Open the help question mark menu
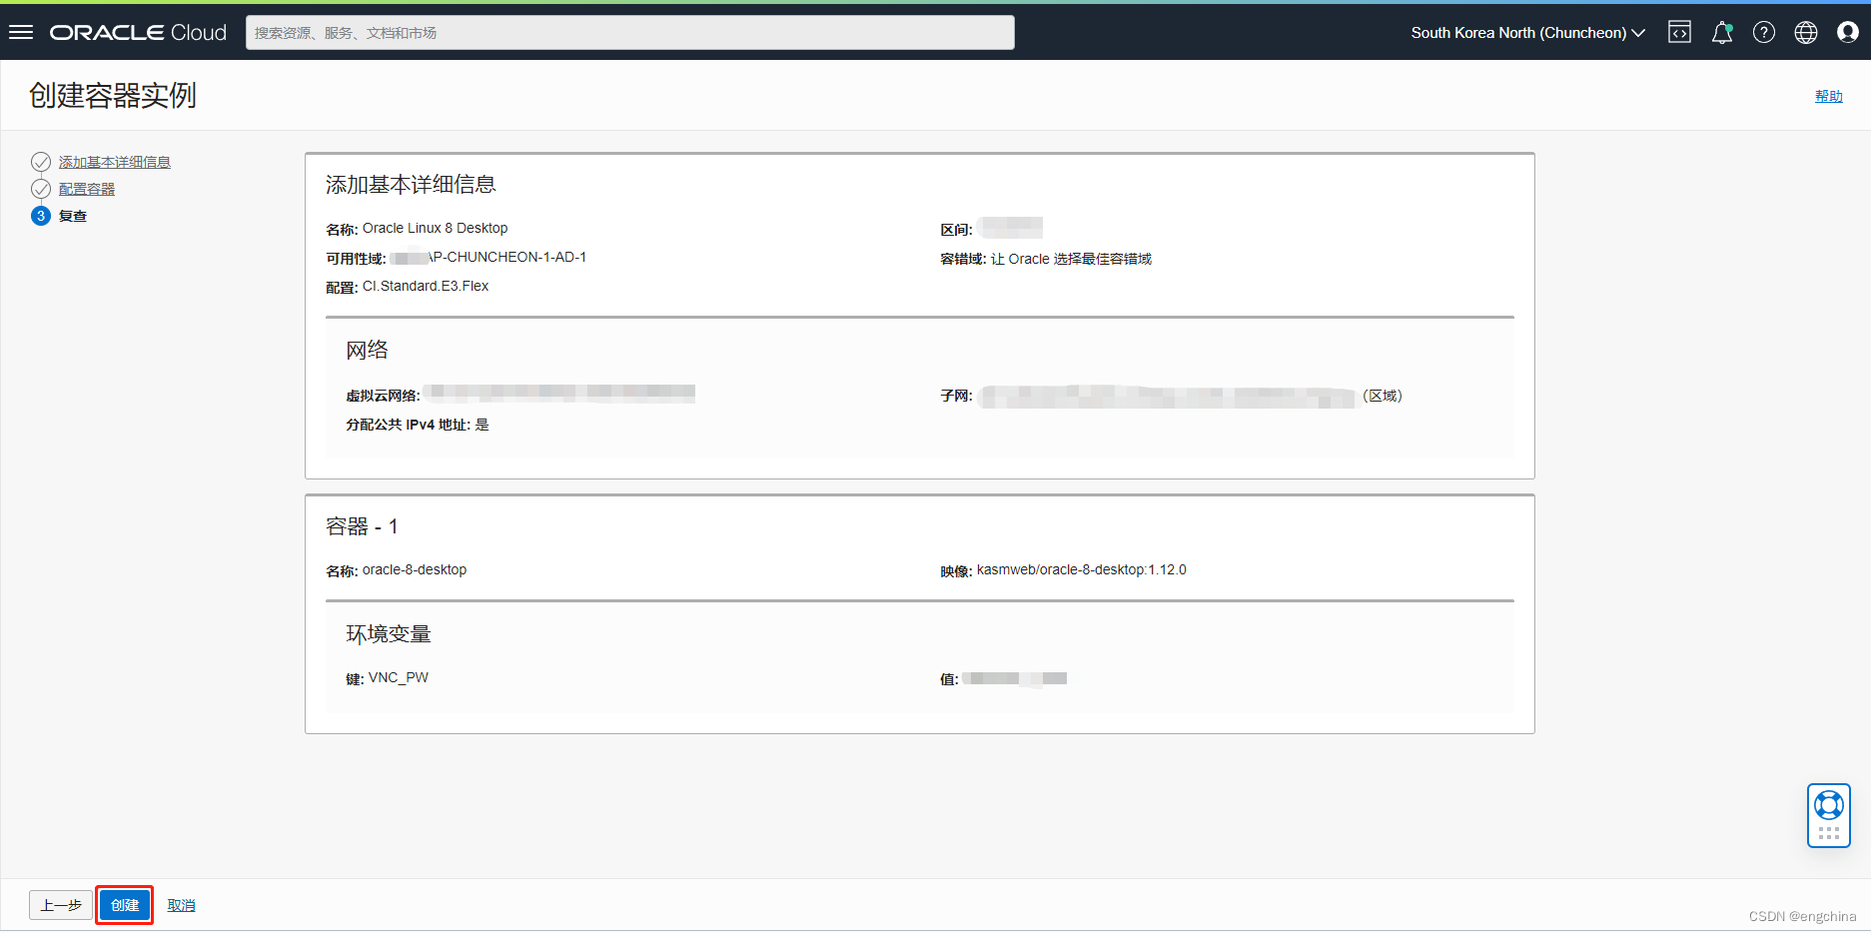 [1764, 33]
